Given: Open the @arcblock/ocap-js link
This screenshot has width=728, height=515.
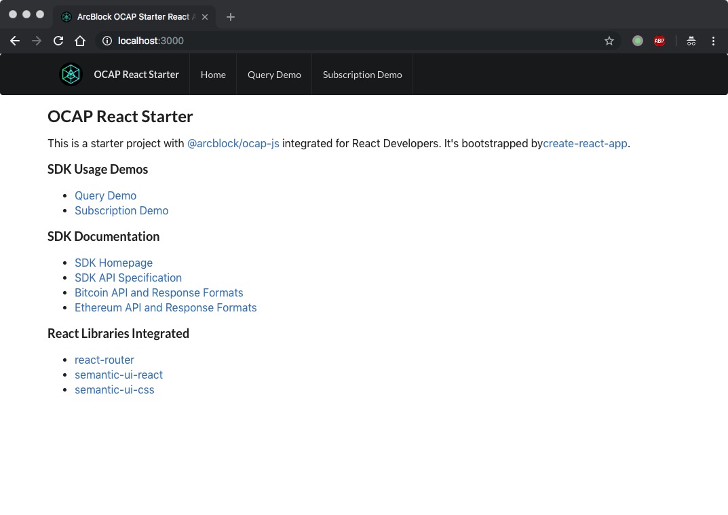Looking at the screenshot, I should coord(233,143).
